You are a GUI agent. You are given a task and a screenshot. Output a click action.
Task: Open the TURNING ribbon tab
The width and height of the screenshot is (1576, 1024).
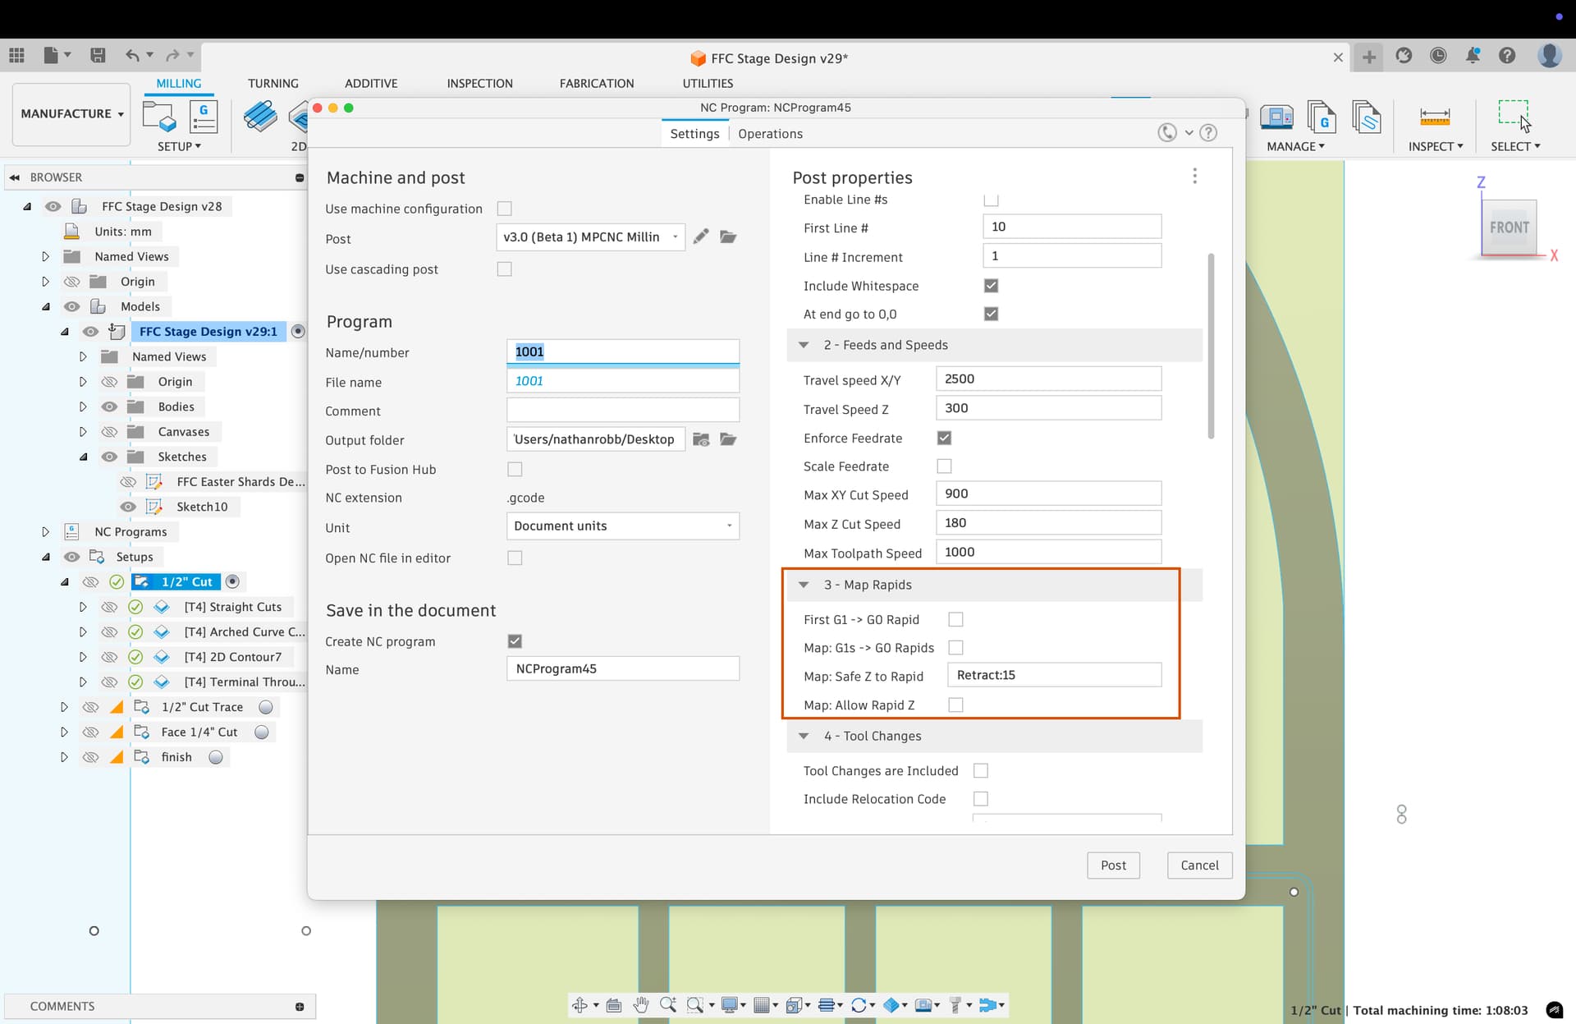pos(273,83)
